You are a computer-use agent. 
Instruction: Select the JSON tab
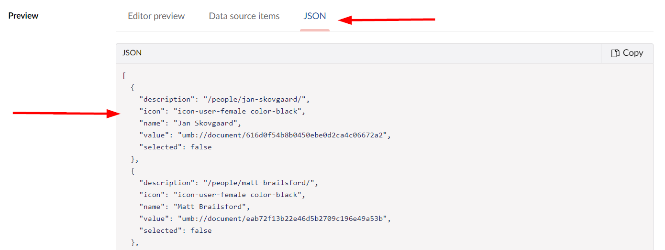pos(315,16)
